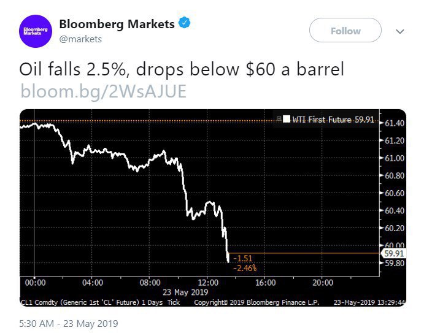Click the tweet headline text about oil

click(x=182, y=69)
